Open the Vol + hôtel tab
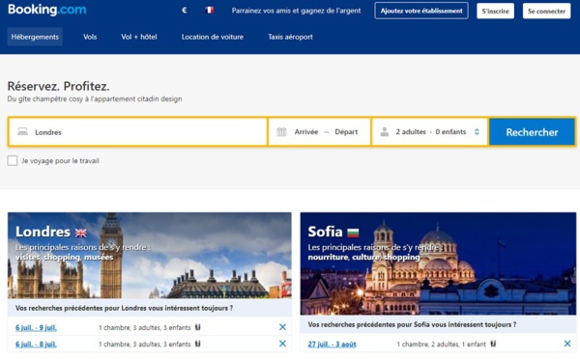 139,37
